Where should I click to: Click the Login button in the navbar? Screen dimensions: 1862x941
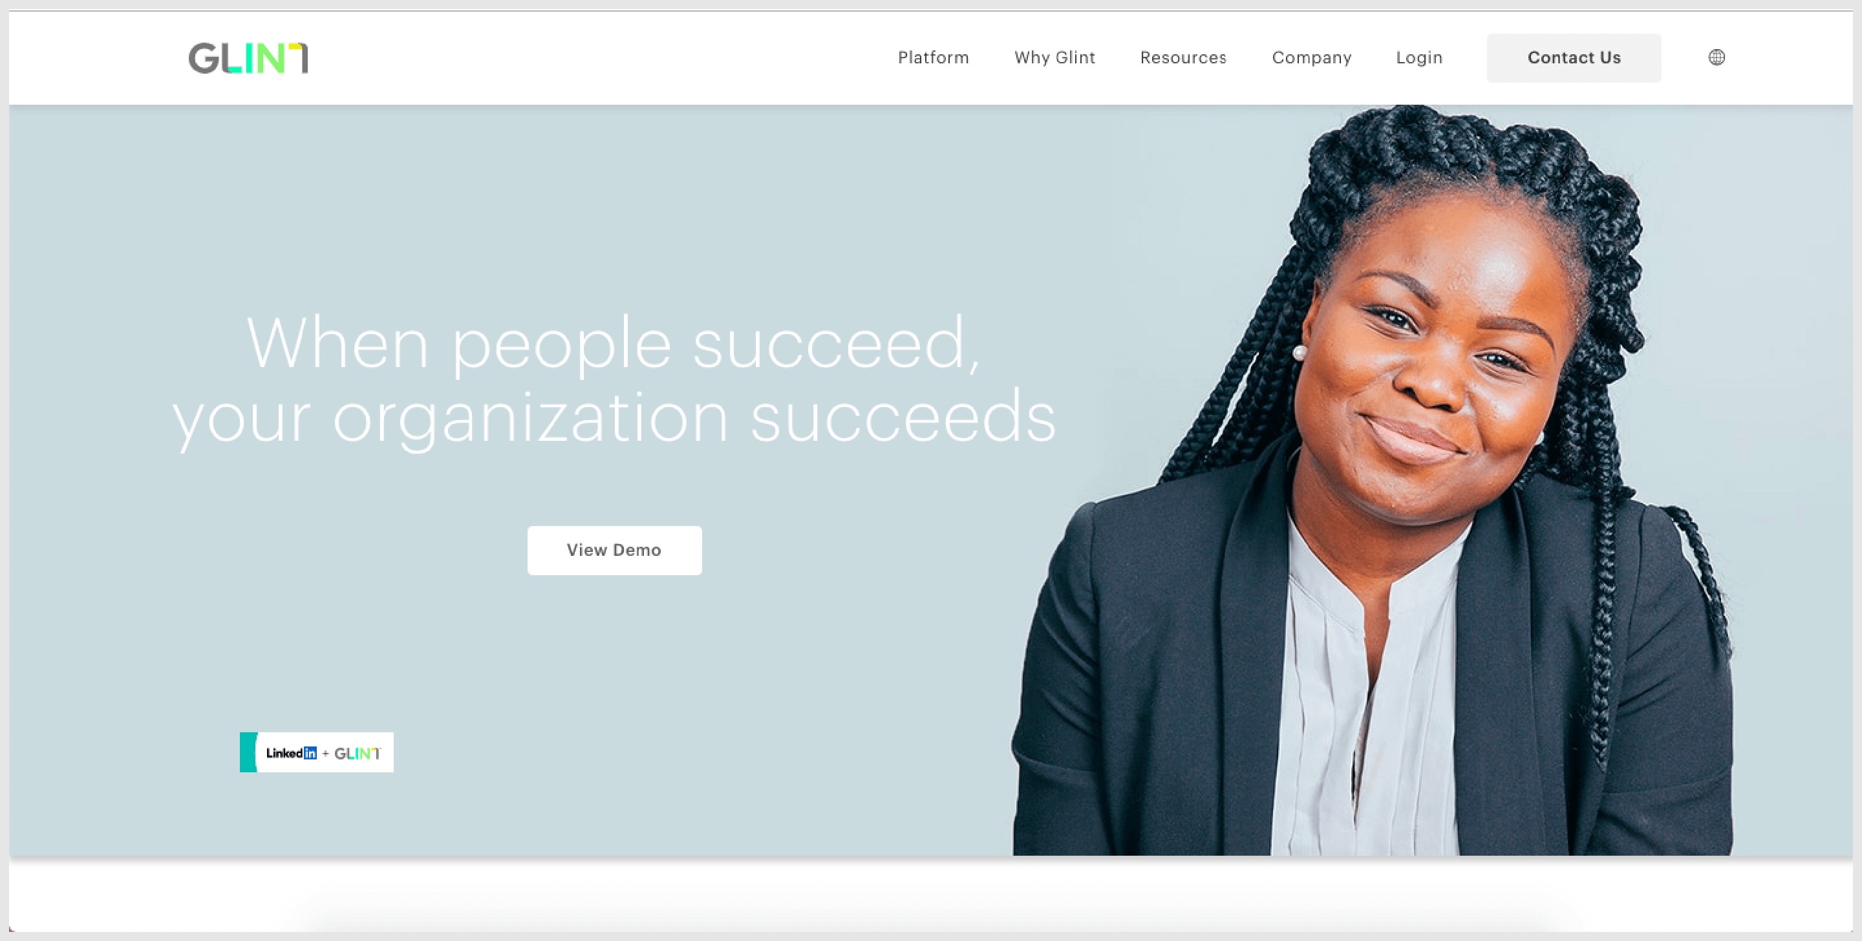pyautogui.click(x=1420, y=56)
